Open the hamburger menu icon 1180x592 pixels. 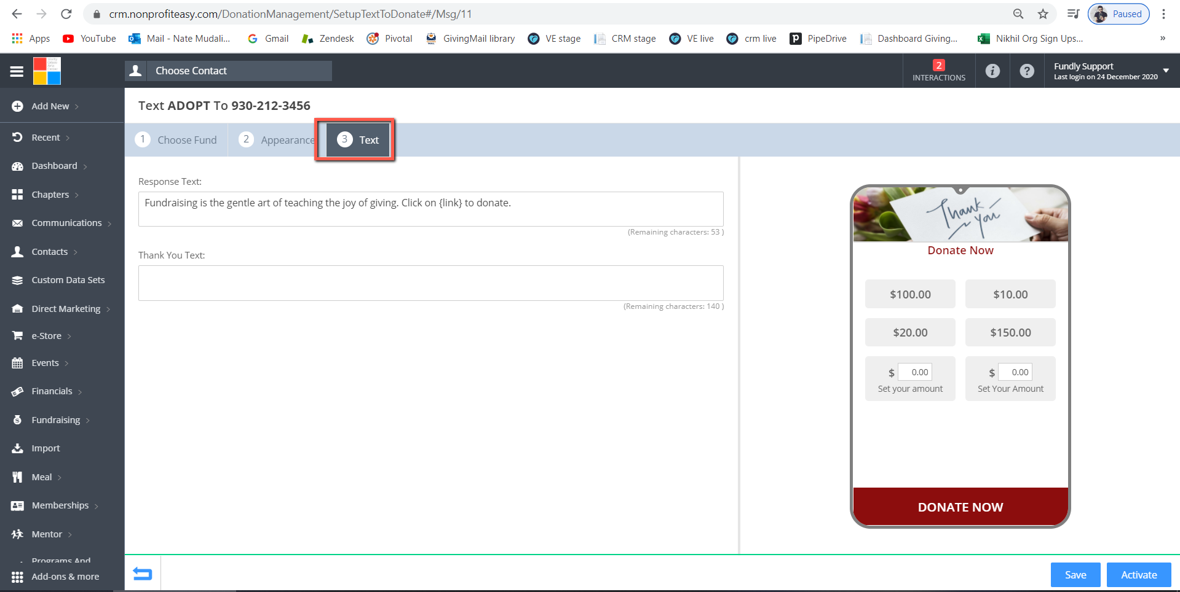tap(17, 71)
